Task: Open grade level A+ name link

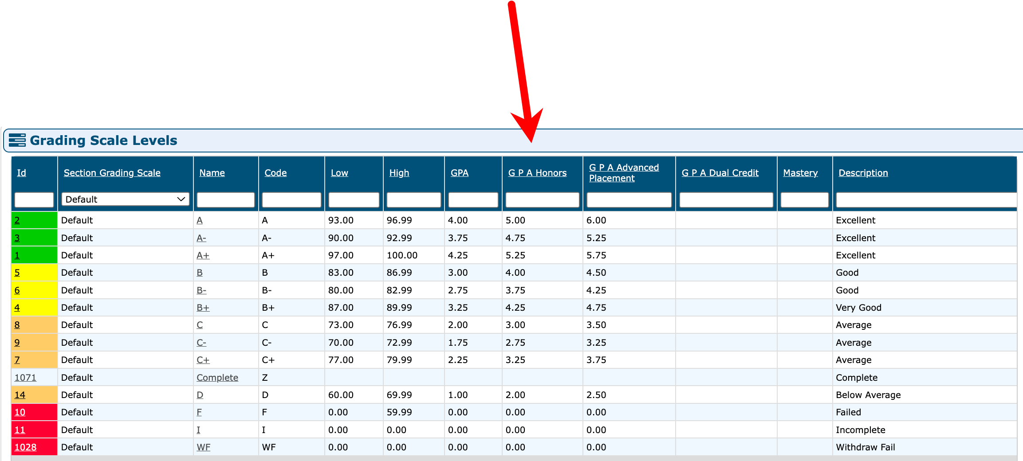Action: coord(203,255)
